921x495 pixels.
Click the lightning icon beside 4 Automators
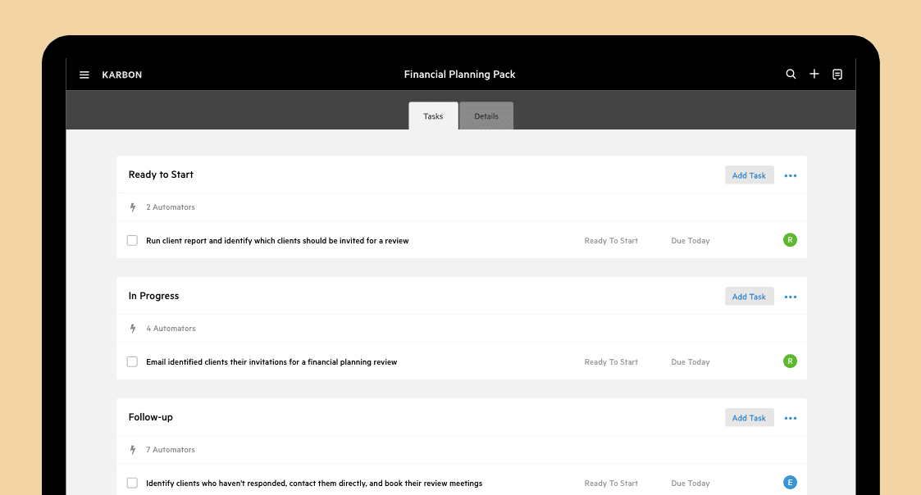(x=133, y=329)
